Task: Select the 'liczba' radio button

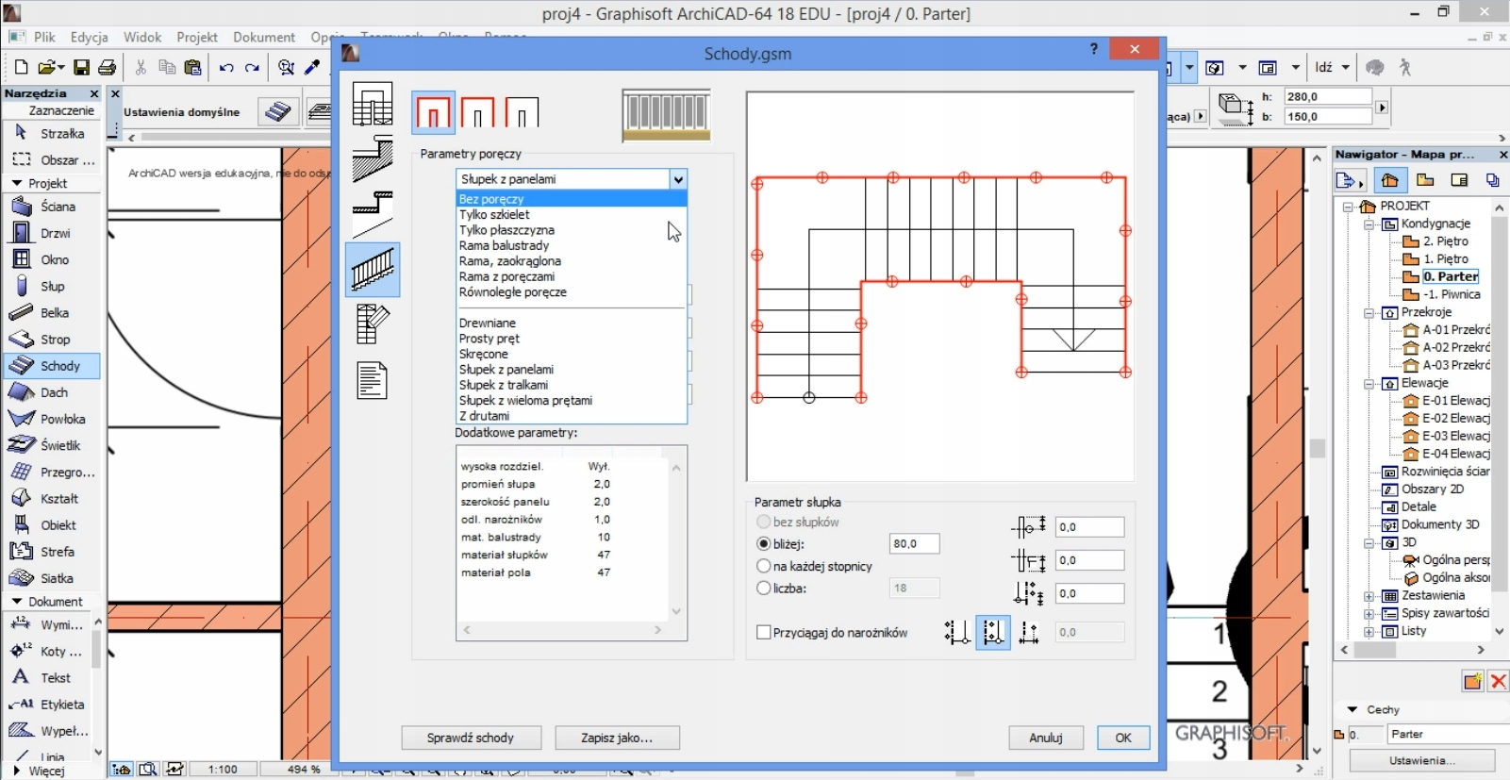Action: point(764,588)
